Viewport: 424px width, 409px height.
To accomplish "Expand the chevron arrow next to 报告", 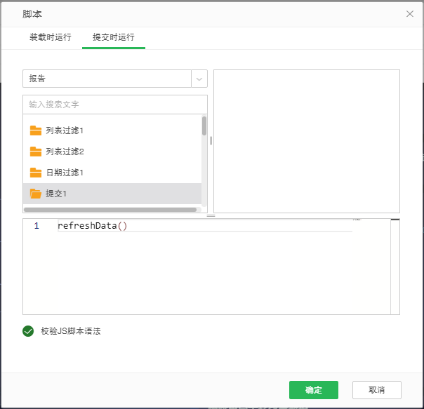I will point(199,79).
